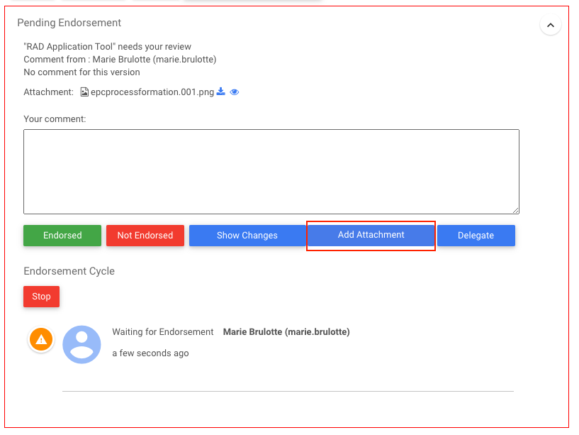Download the epcprocessformation.001.png attachment
Image resolution: width=579 pixels, height=435 pixels.
pos(221,92)
